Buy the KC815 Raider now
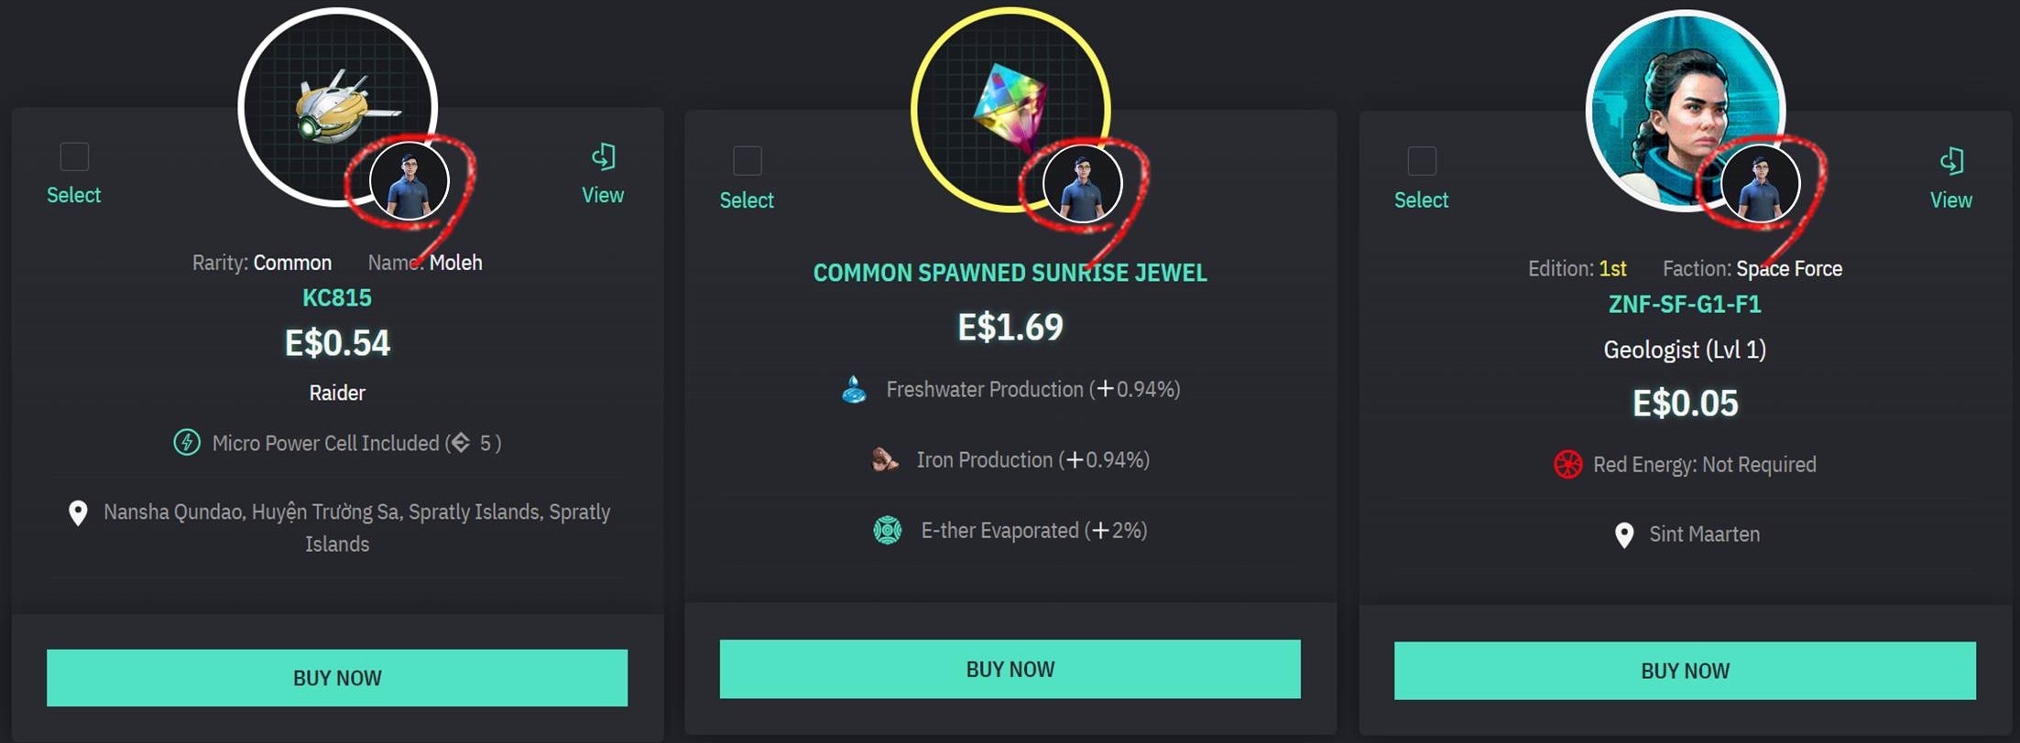Viewport: 2020px width, 743px height. pos(337,678)
